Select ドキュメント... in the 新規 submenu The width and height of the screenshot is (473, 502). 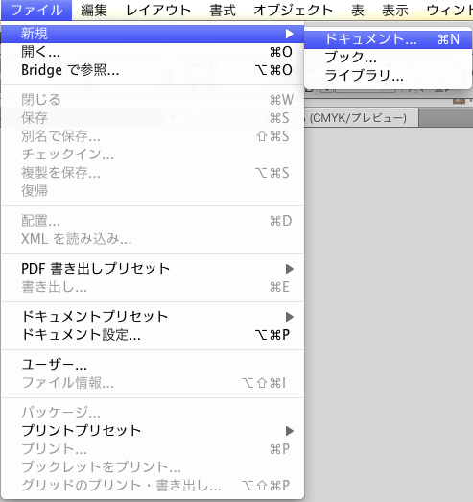[x=388, y=39]
